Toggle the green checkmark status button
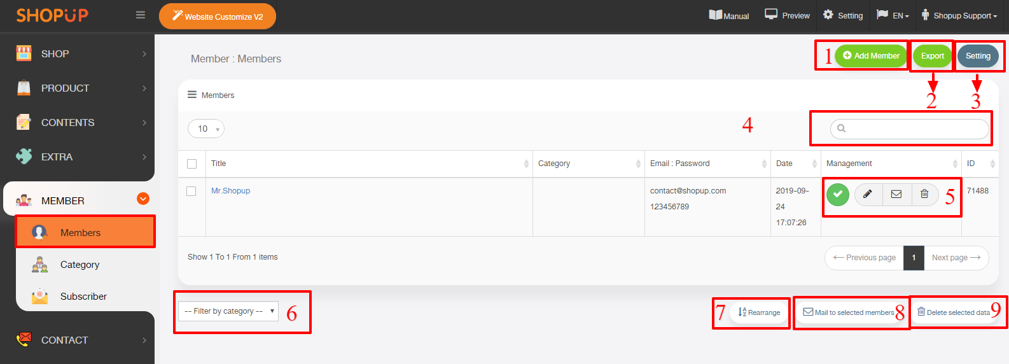The height and width of the screenshot is (364, 1009). pyautogui.click(x=838, y=194)
